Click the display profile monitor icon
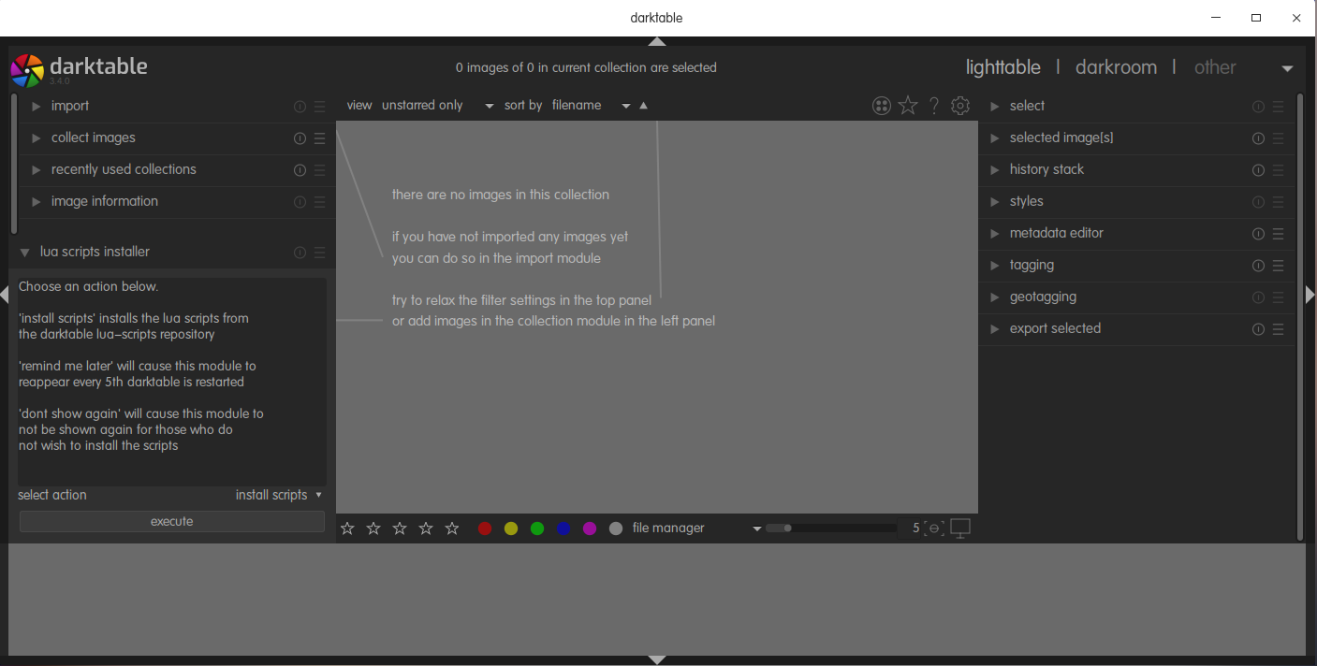1317x666 pixels. click(x=960, y=528)
